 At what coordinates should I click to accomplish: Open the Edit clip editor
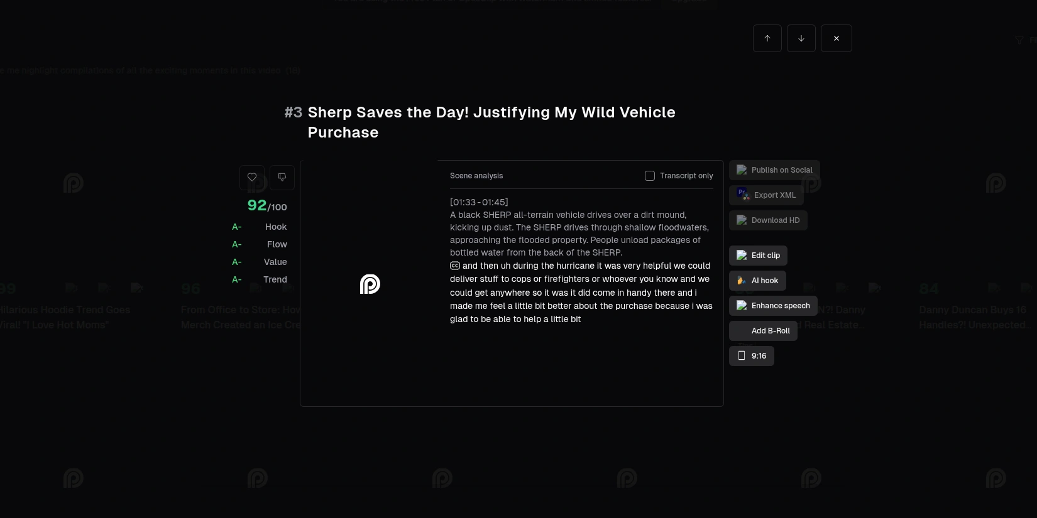pos(758,256)
